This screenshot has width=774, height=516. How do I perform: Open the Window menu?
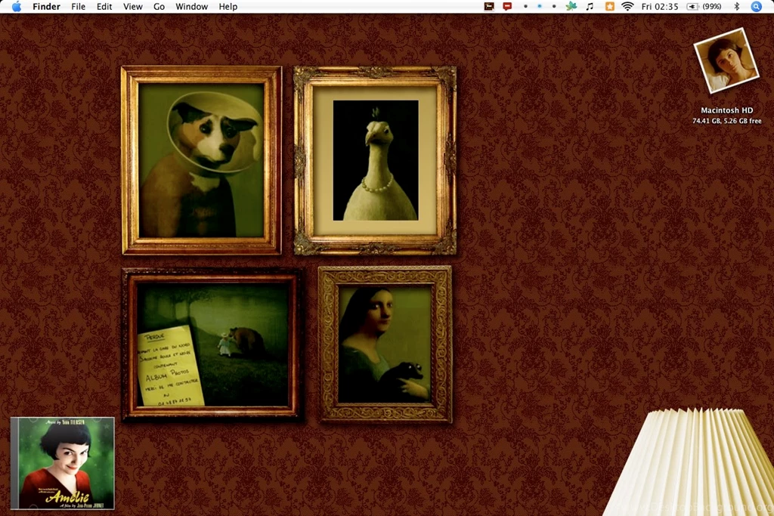tap(191, 6)
